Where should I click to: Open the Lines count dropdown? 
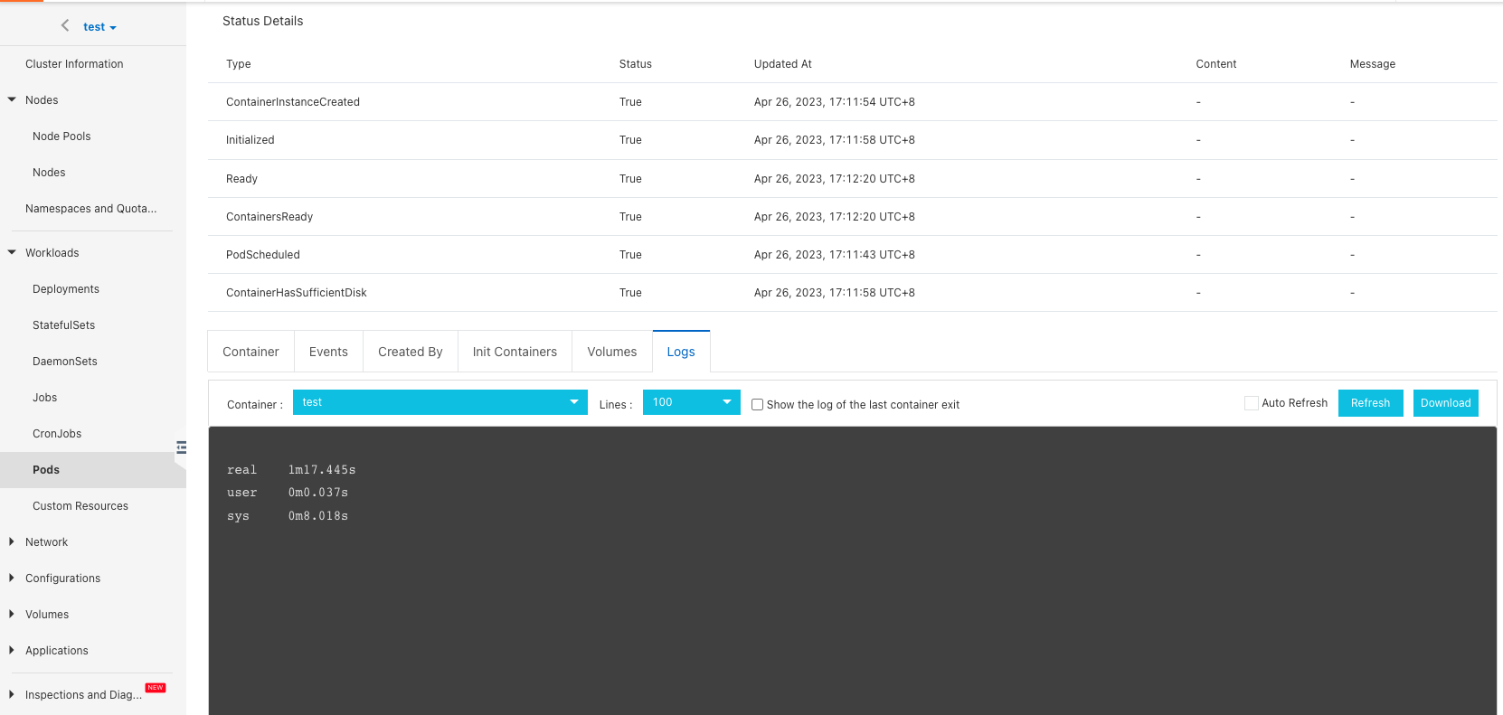pos(691,402)
